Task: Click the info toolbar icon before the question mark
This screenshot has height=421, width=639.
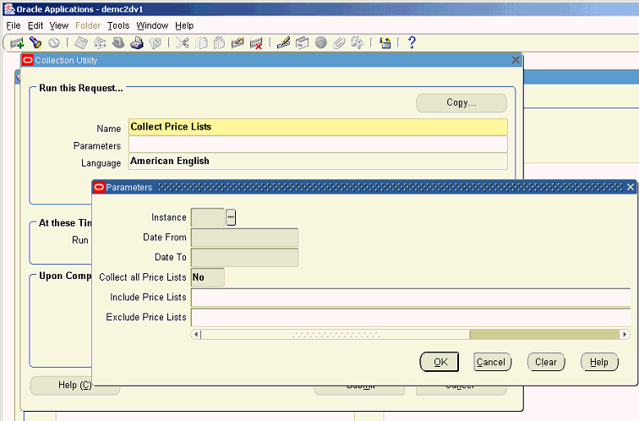Action: [385, 43]
